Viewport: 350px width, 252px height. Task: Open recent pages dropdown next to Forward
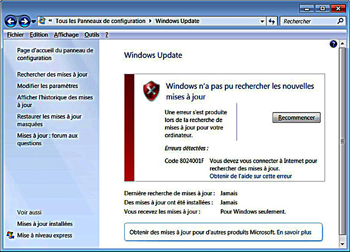tap(34, 21)
